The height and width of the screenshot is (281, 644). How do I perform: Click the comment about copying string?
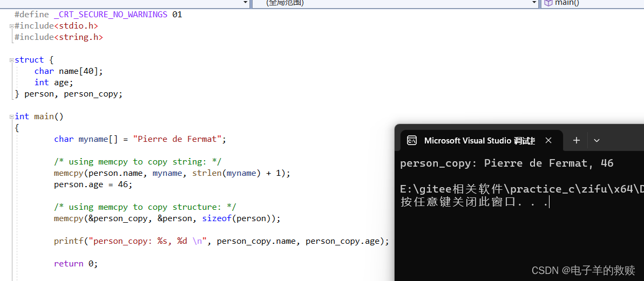(138, 162)
